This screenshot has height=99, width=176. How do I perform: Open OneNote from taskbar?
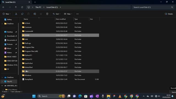[x=97, y=96]
